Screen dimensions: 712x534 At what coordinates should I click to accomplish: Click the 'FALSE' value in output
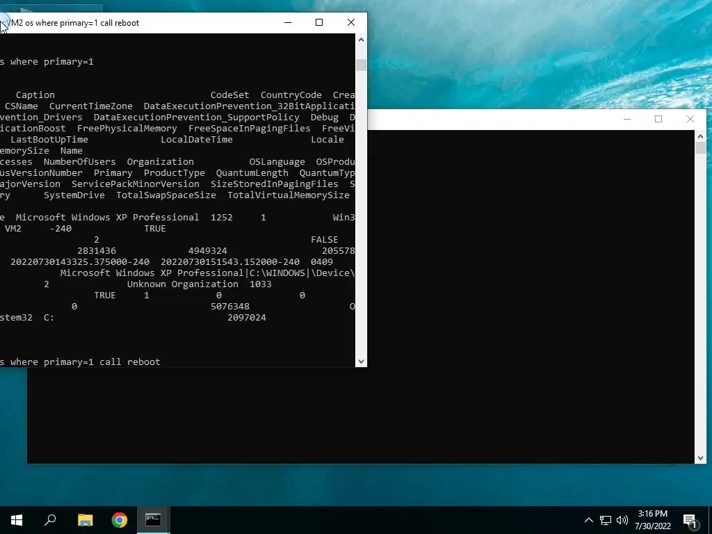coord(325,239)
